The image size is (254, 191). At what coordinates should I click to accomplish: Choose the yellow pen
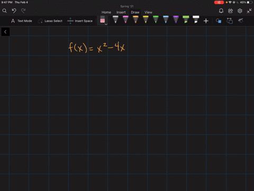[x=146, y=20]
